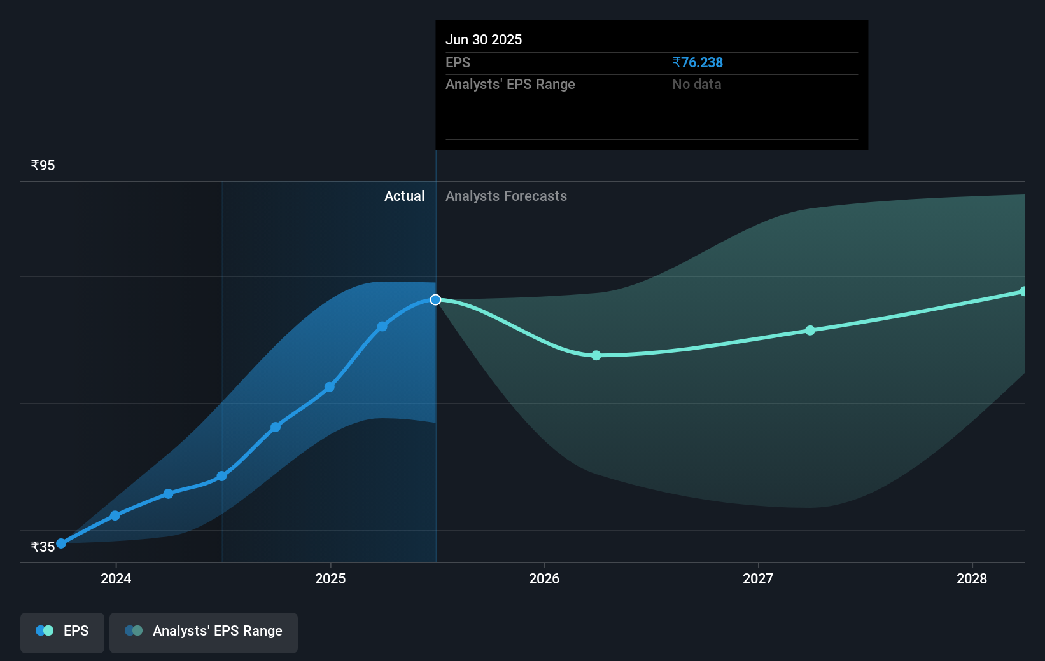Switch to the Actual section label
Image resolution: width=1045 pixels, height=661 pixels.
pyautogui.click(x=404, y=196)
